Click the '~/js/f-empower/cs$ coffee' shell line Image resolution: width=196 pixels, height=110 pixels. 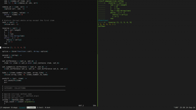coord(111,1)
